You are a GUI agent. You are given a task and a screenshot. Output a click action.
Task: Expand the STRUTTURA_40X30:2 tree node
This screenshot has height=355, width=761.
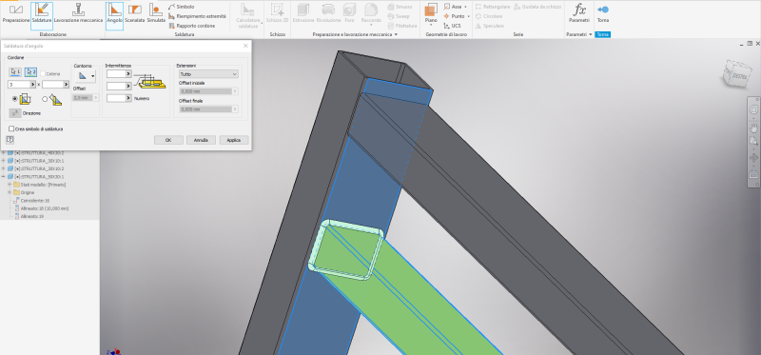(x=4, y=153)
